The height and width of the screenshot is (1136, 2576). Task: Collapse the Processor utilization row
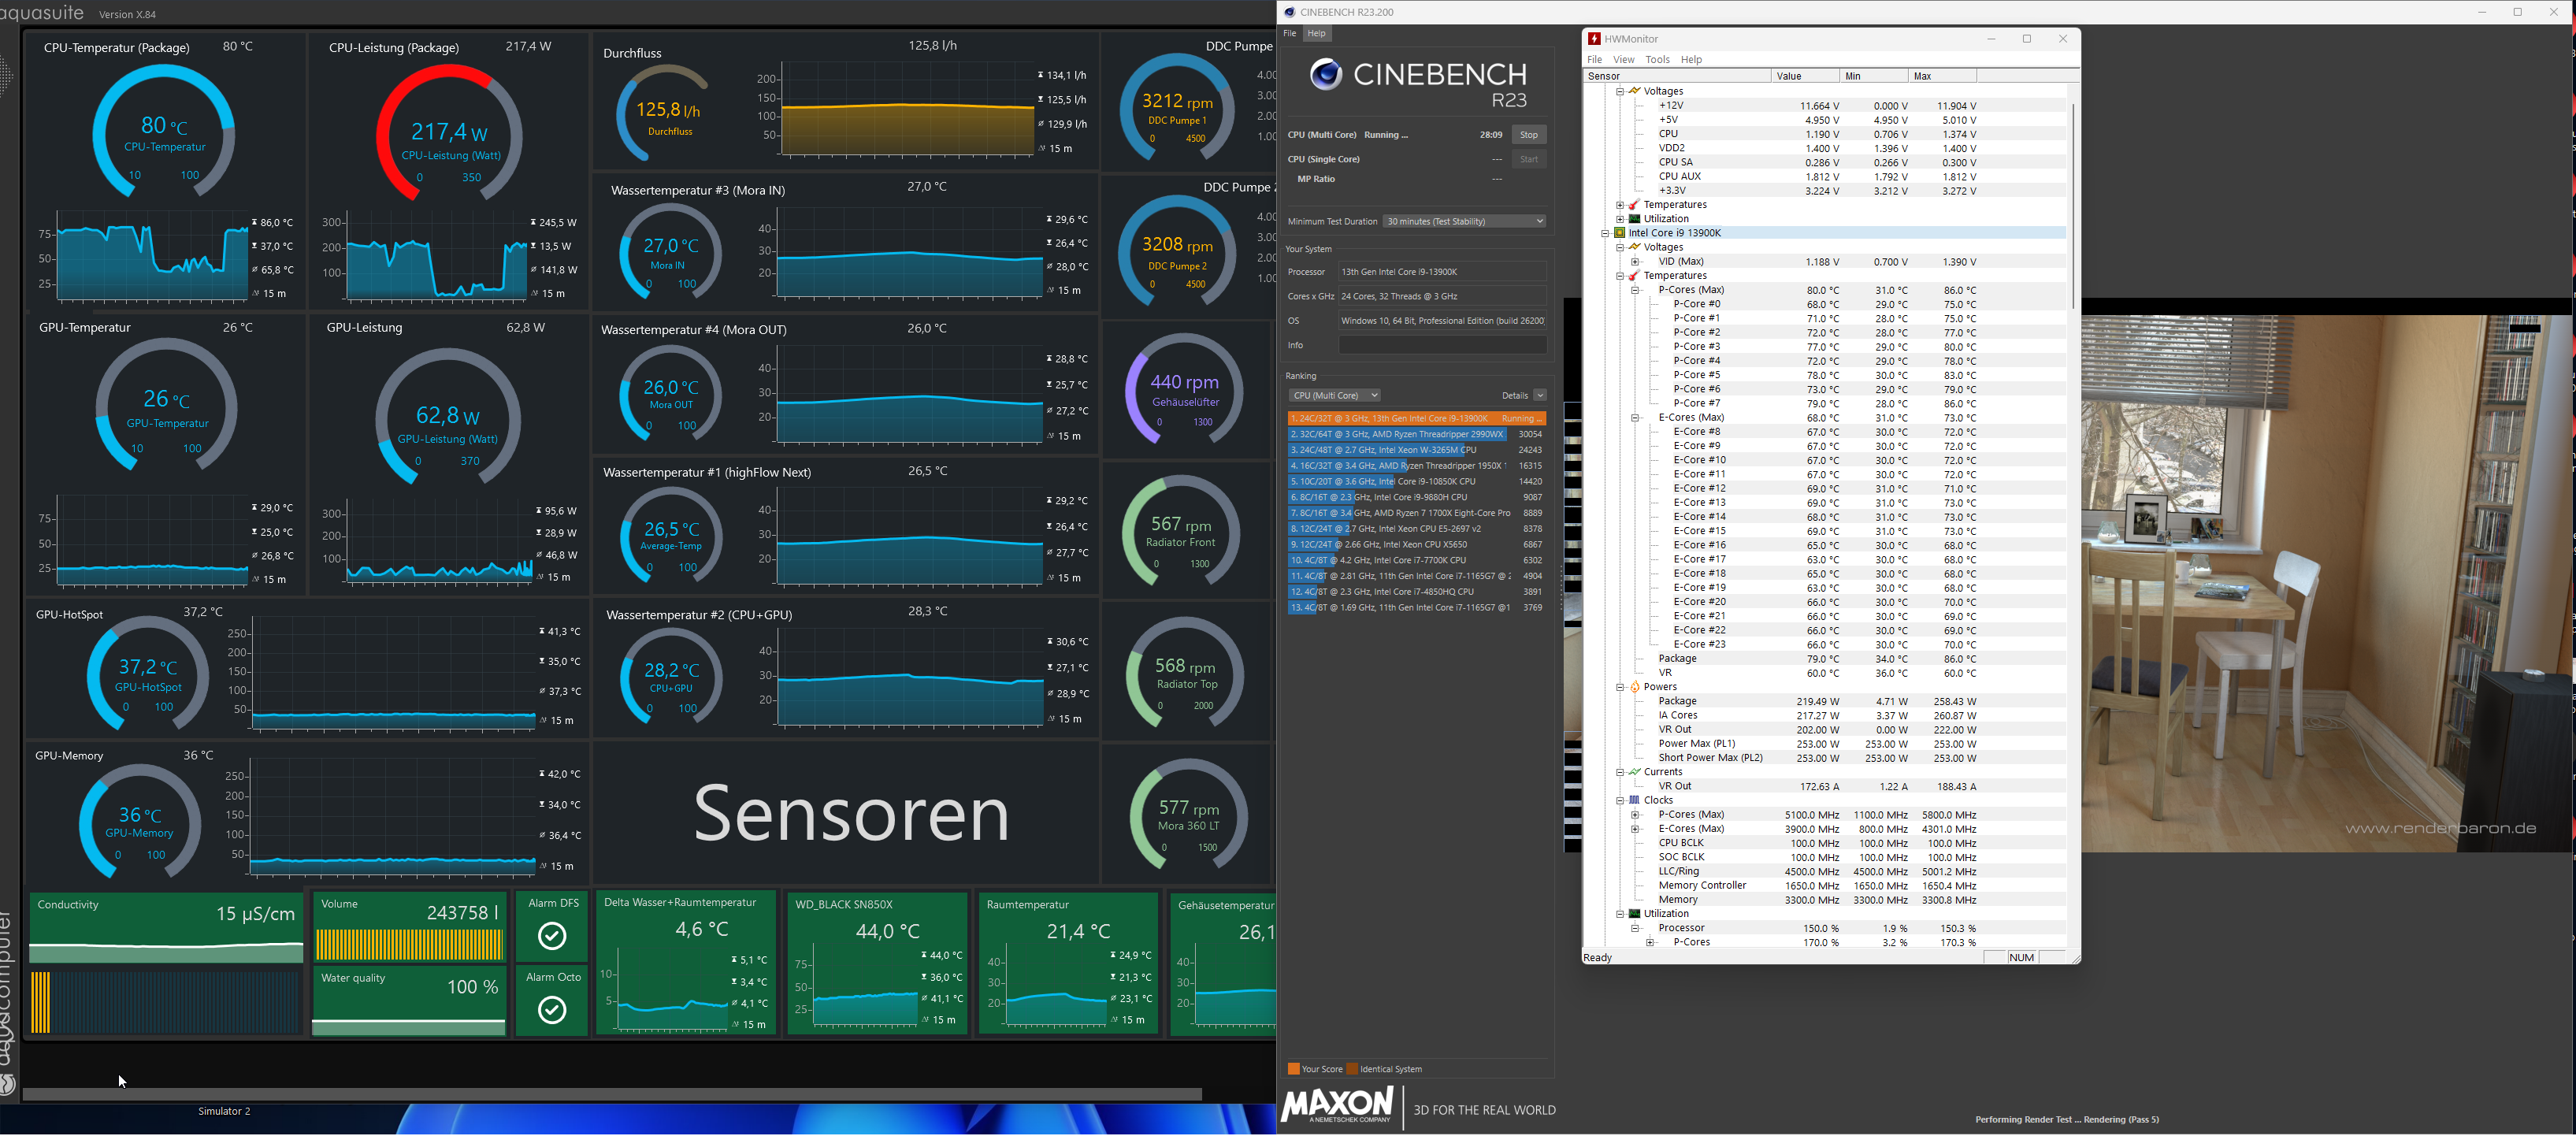[x=1636, y=928]
